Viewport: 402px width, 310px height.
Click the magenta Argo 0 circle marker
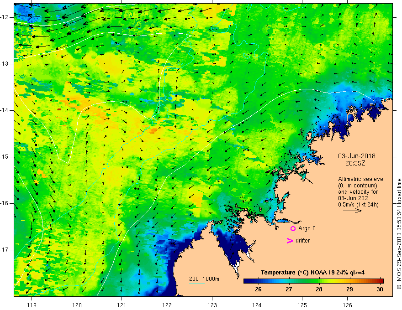[x=293, y=229]
